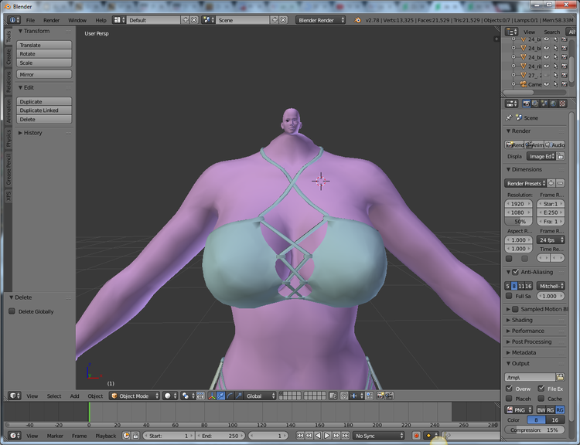Enable the Delete Globally checkbox

pyautogui.click(x=12, y=311)
